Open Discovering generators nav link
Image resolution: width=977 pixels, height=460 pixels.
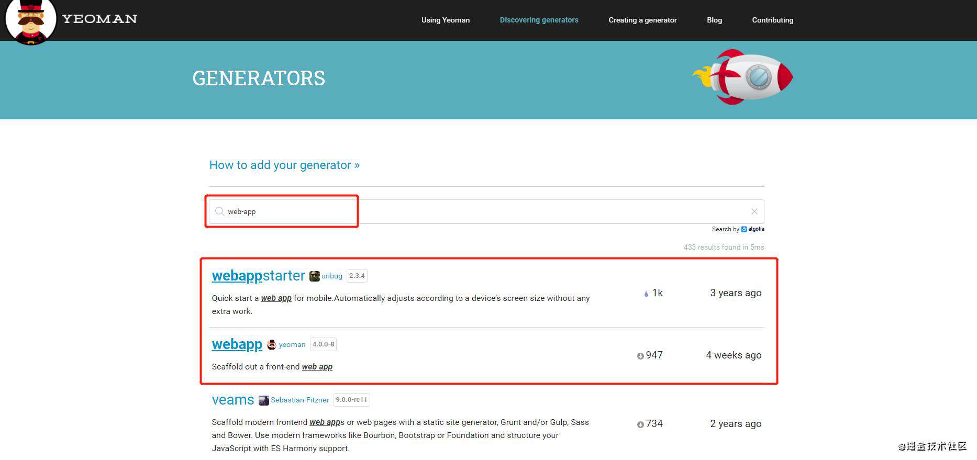[x=539, y=20]
